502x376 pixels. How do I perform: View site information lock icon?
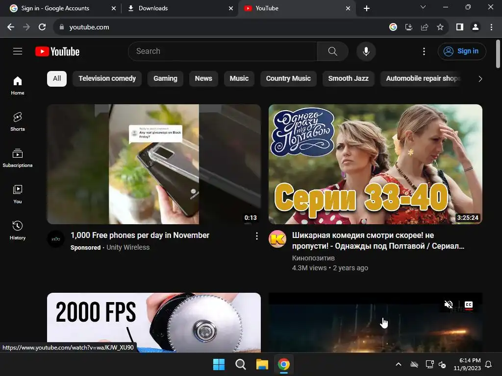[62, 27]
